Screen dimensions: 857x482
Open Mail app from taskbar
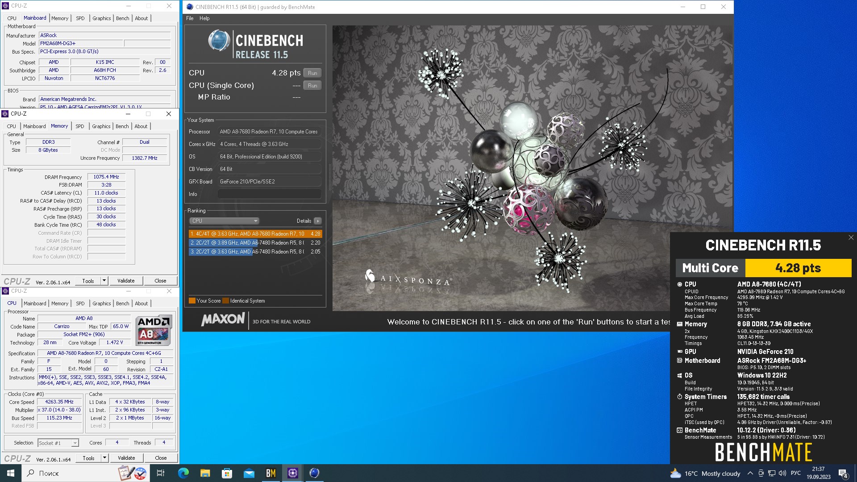[x=249, y=473]
